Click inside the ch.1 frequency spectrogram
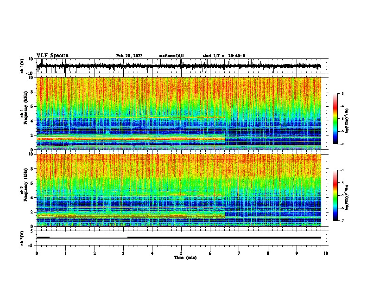The height and width of the screenshot is (284, 367). tap(179, 113)
